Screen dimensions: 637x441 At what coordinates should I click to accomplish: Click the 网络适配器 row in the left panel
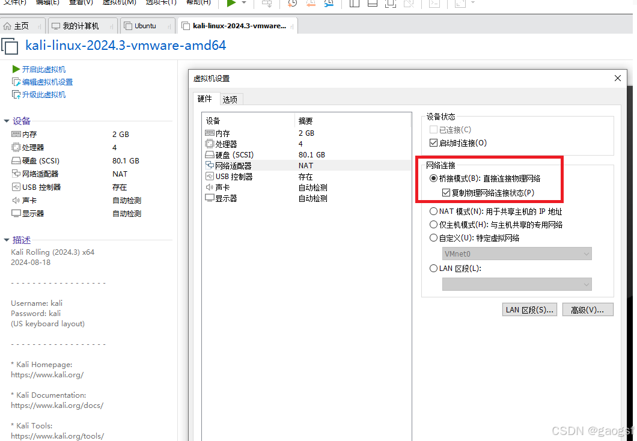(x=77, y=174)
